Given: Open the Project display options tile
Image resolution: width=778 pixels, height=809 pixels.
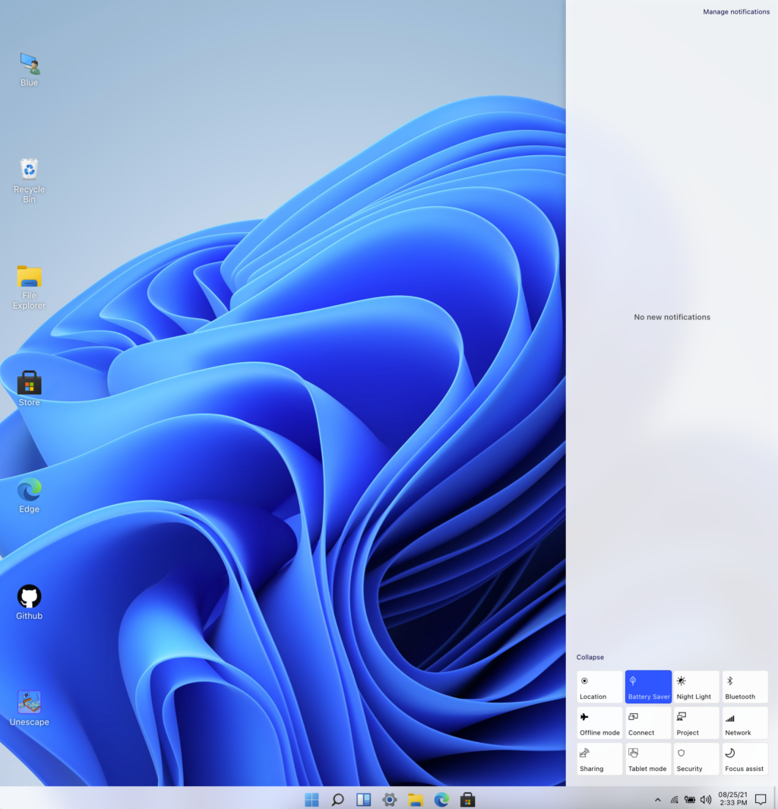Looking at the screenshot, I should pyautogui.click(x=696, y=723).
